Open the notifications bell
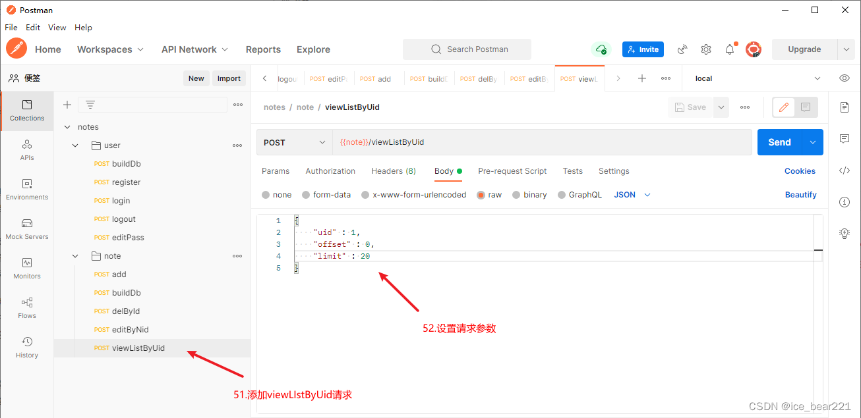This screenshot has height=418, width=861. (x=730, y=49)
